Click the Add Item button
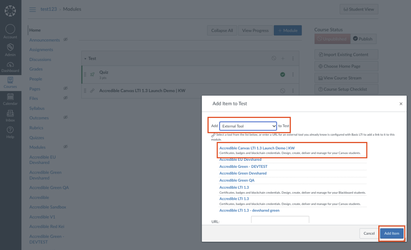Screen dimensions: 411x250 (x=391, y=233)
